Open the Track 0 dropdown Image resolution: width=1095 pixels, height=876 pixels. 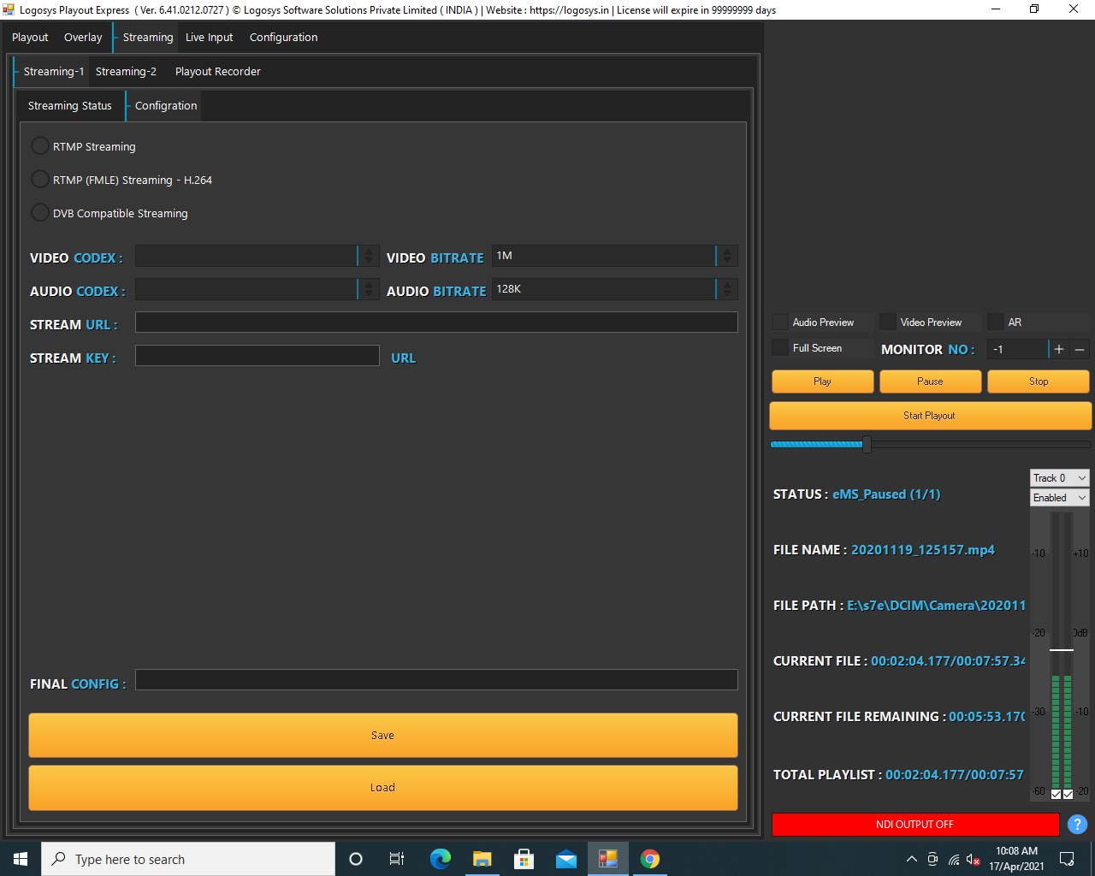[1059, 477]
